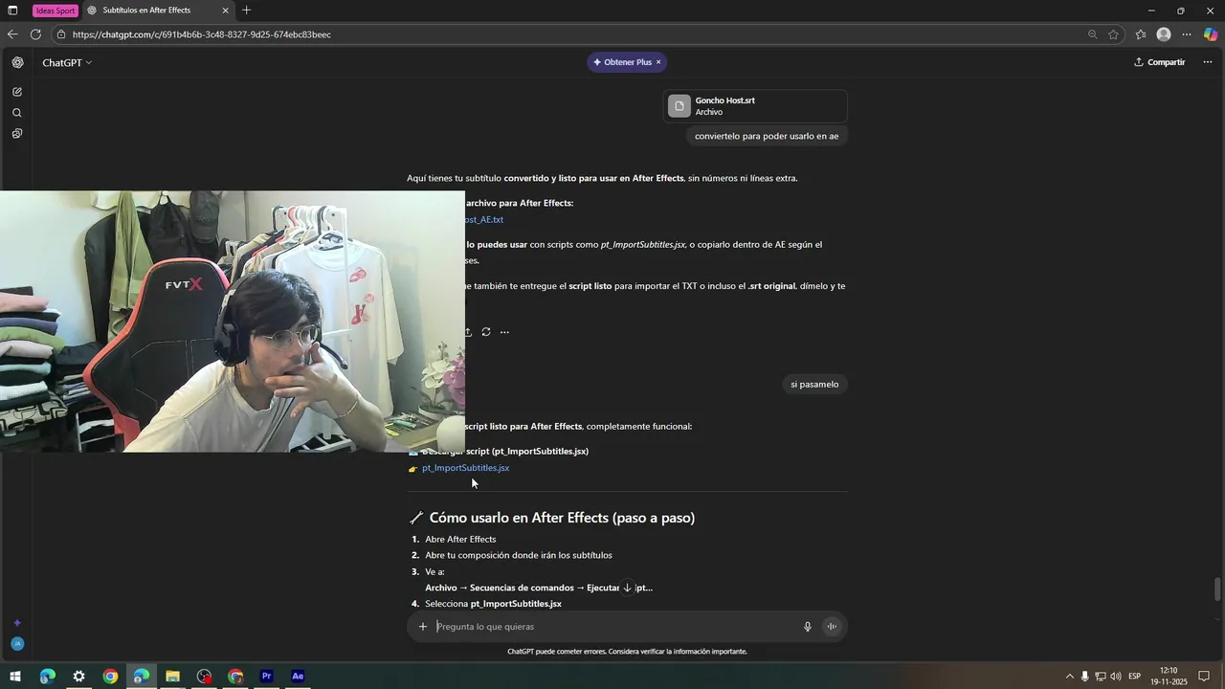Click the ChatGPT logo in the sidebar

tap(17, 62)
